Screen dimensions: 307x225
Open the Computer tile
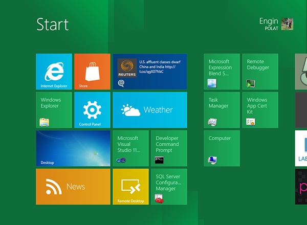tap(222, 148)
